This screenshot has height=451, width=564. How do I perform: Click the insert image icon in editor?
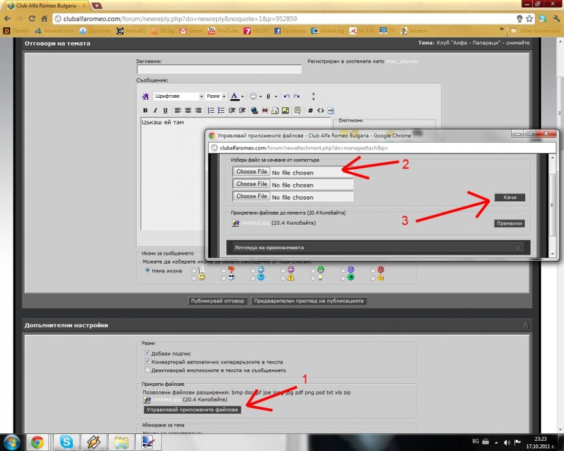click(285, 110)
